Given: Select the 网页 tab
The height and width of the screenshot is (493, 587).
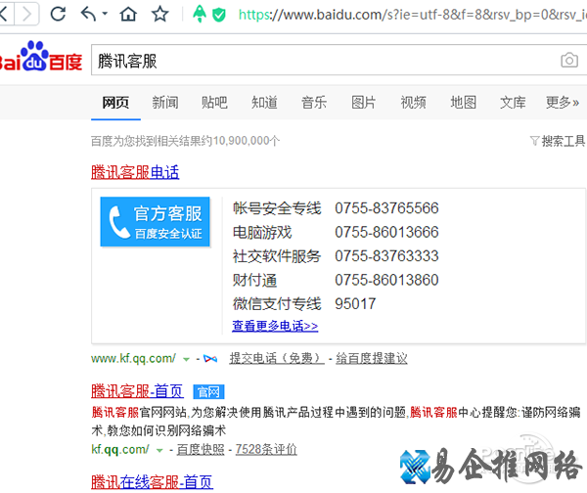Looking at the screenshot, I should coord(115,102).
